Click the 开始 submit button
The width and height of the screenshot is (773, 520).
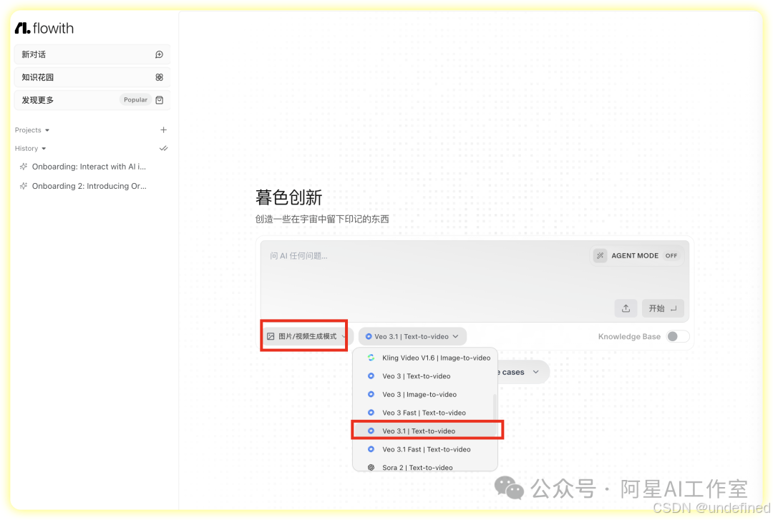click(x=663, y=308)
